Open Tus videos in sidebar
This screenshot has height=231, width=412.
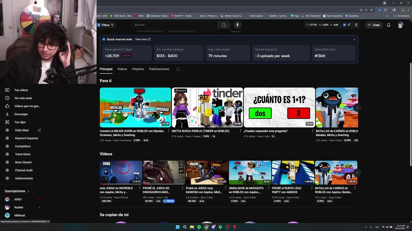click(x=21, y=90)
